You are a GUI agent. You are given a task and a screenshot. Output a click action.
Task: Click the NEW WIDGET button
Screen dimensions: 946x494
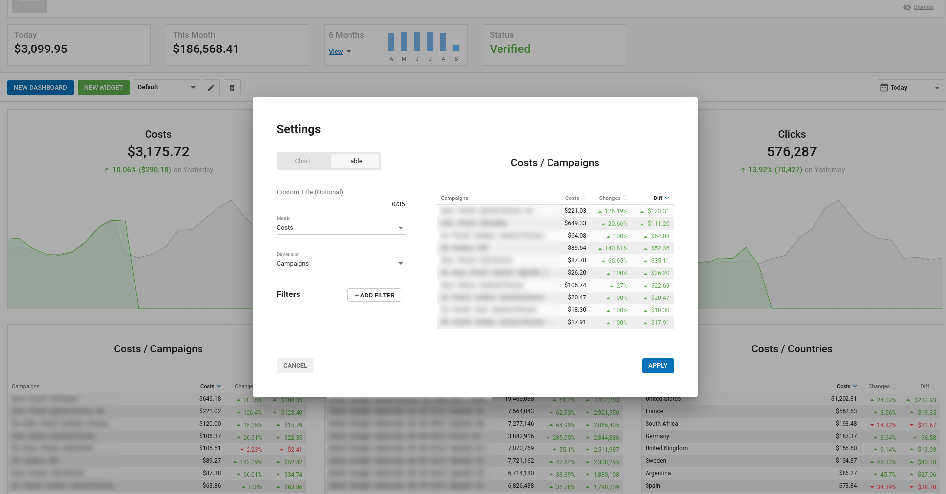pos(103,88)
